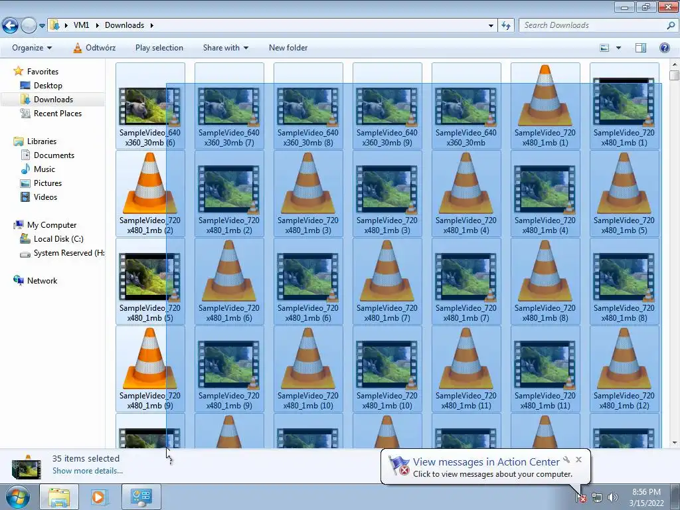This screenshot has height=510, width=680.
Task: Select video SampleVideo_640x360_30mb (9)
Action: pos(387,106)
